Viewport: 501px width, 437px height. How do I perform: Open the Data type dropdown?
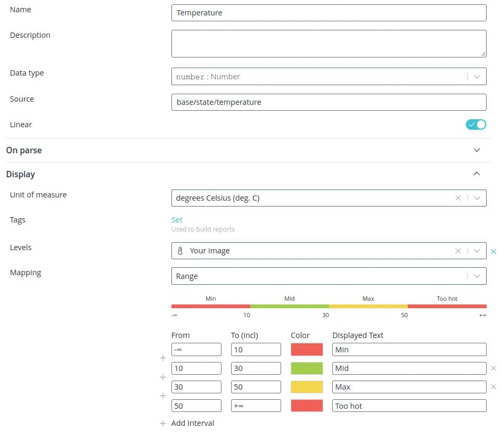coord(477,77)
